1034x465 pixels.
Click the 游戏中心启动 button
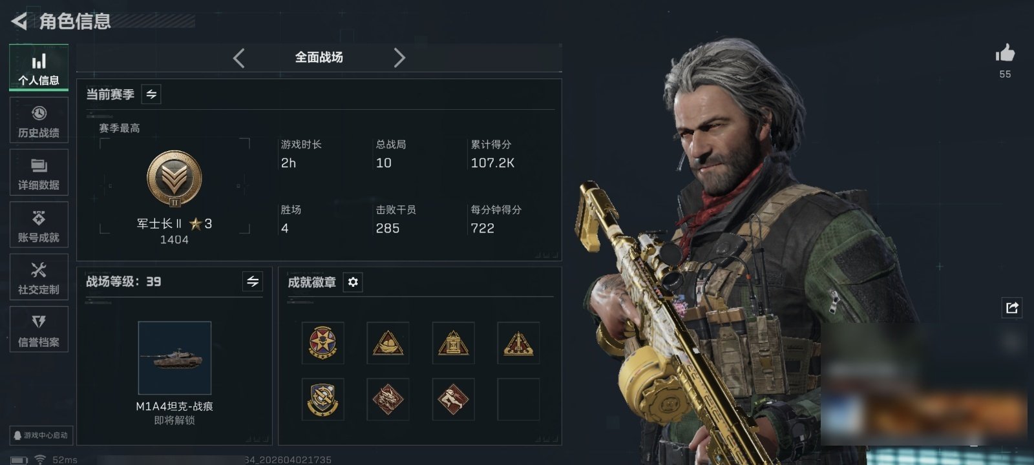pyautogui.click(x=40, y=435)
